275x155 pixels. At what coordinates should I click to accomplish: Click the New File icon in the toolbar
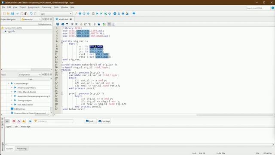tap(4, 13)
